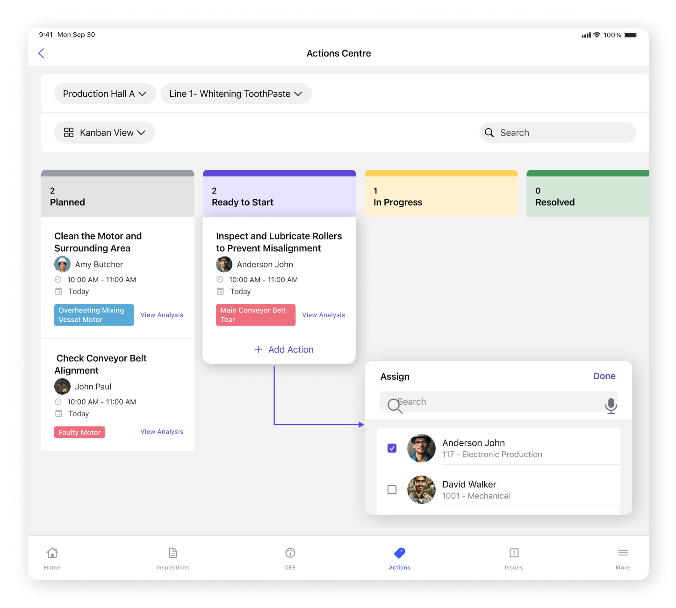
Task: Expand the Production Hall A dropdown
Action: 105,94
